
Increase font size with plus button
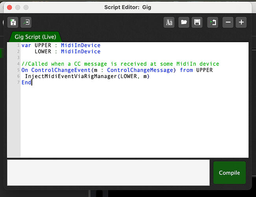point(241,22)
